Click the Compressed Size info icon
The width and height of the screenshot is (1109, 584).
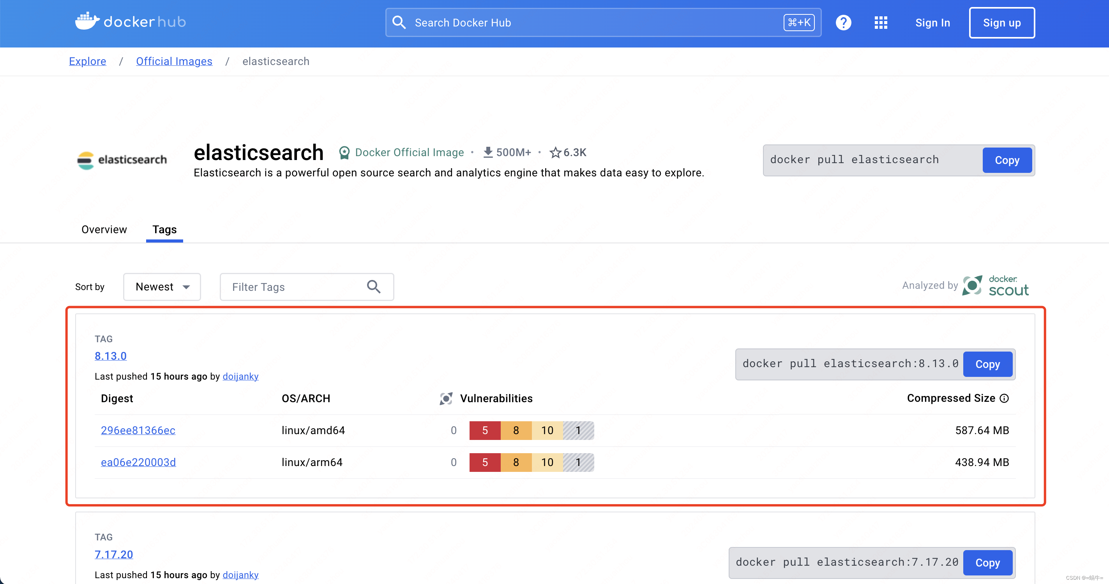point(1004,398)
